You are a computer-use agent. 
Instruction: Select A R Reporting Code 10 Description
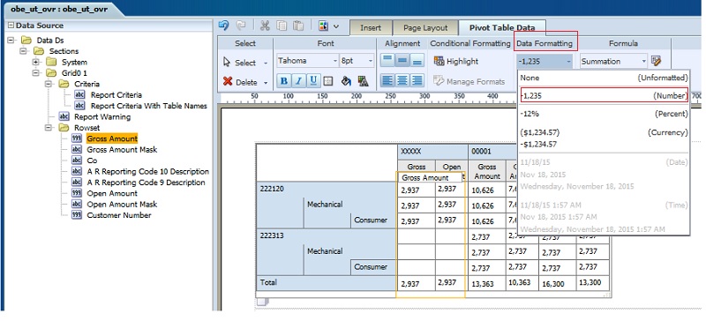147,171
